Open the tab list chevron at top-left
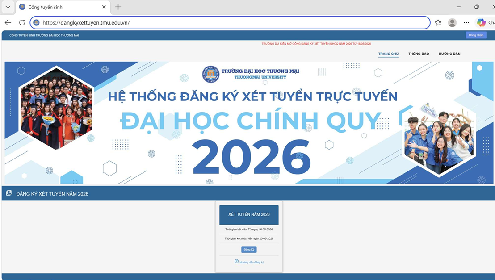The image size is (495, 280). (8, 7)
